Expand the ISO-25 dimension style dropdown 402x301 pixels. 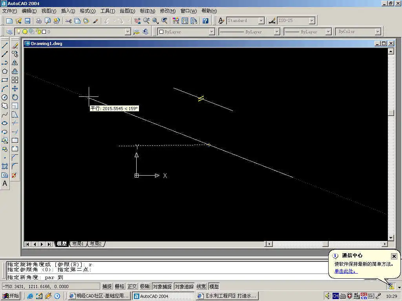(x=312, y=21)
